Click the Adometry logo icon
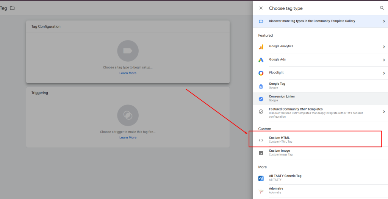This screenshot has width=388, height=199. [261, 191]
